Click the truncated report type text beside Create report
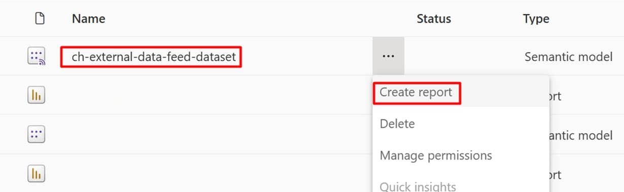The width and height of the screenshot is (624, 192). (556, 96)
